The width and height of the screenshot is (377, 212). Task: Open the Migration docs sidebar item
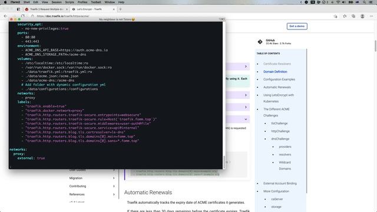pos(76,178)
